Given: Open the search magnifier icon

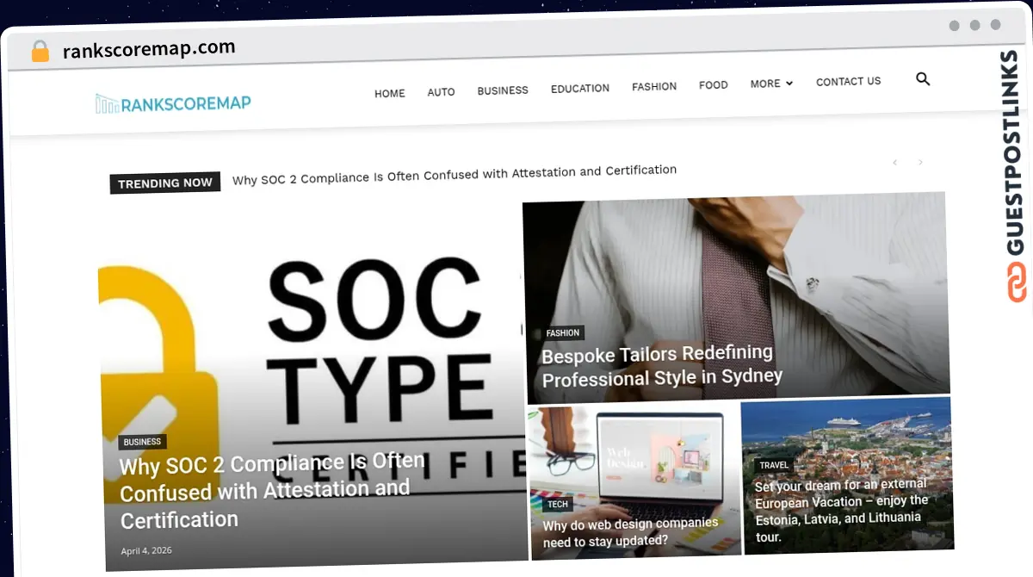Looking at the screenshot, I should click(x=923, y=79).
